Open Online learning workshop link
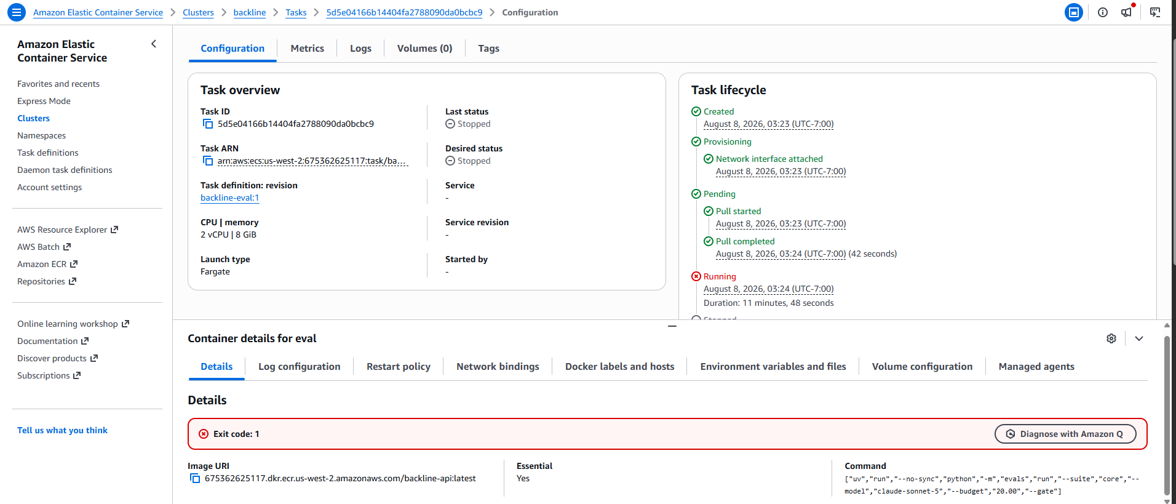This screenshot has height=504, width=1176. tap(73, 324)
